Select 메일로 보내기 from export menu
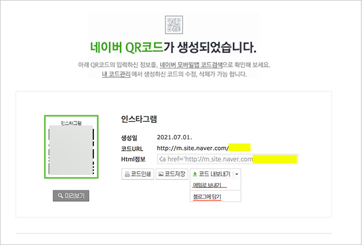 click(216, 185)
